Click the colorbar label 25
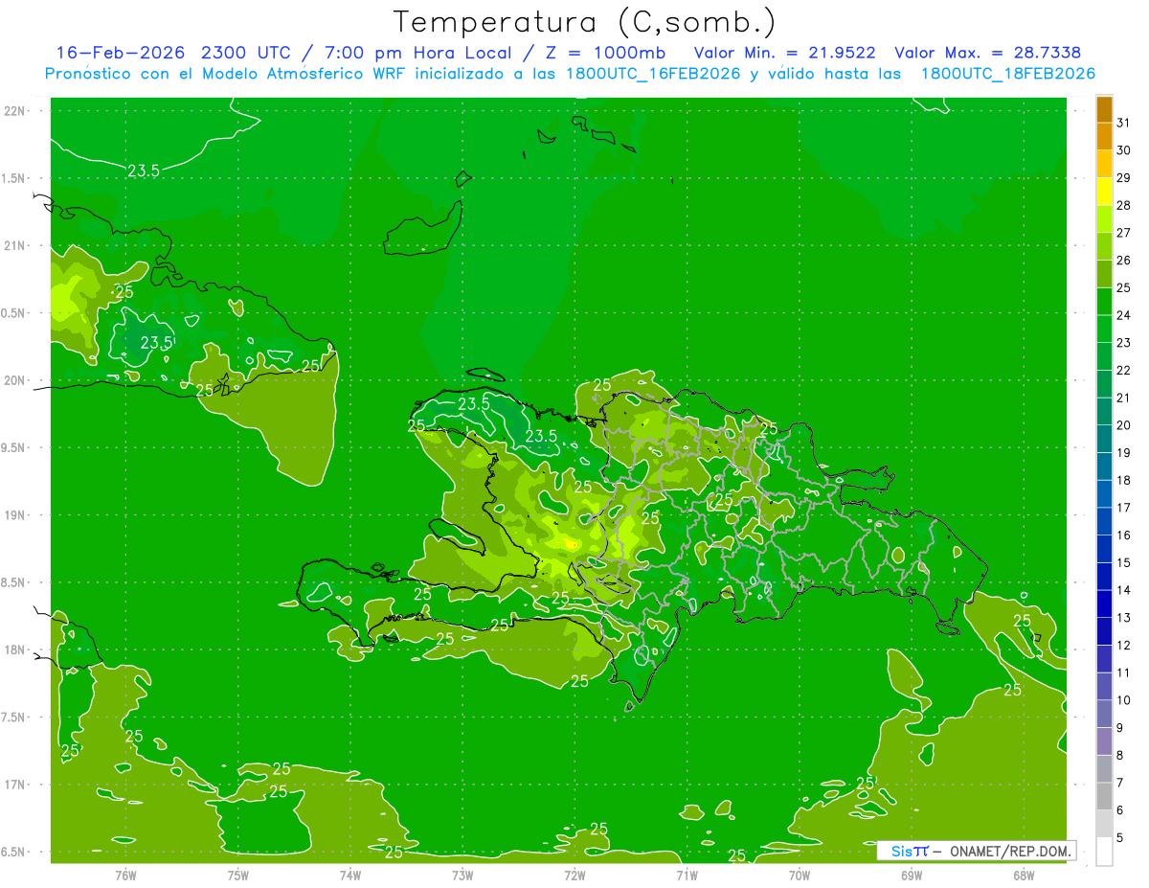Image resolution: width=1149 pixels, height=888 pixels. pos(1124,287)
